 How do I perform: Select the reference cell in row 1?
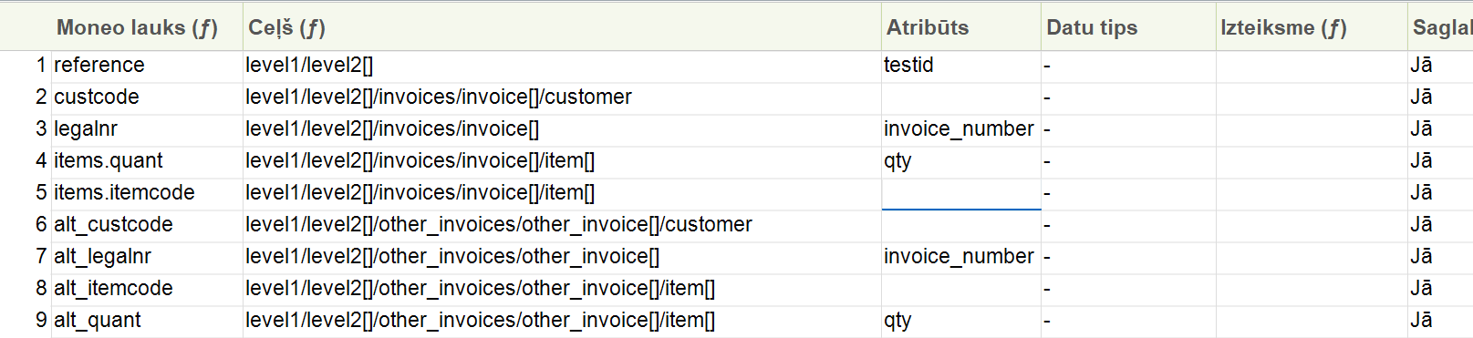[147, 66]
